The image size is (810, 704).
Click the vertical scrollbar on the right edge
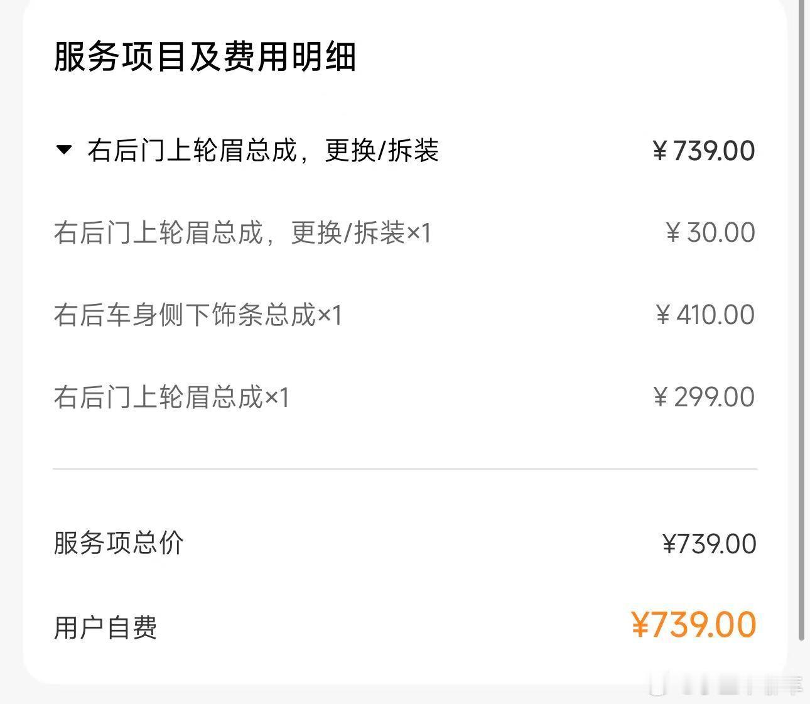point(801,314)
